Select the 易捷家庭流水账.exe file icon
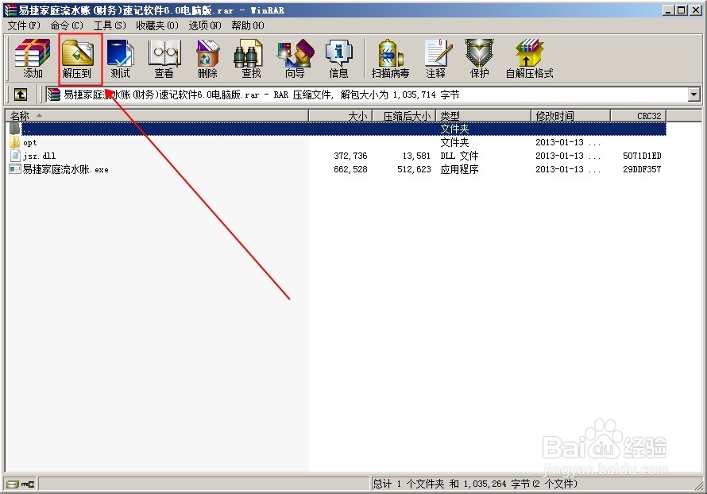The height and width of the screenshot is (494, 707). (x=15, y=169)
